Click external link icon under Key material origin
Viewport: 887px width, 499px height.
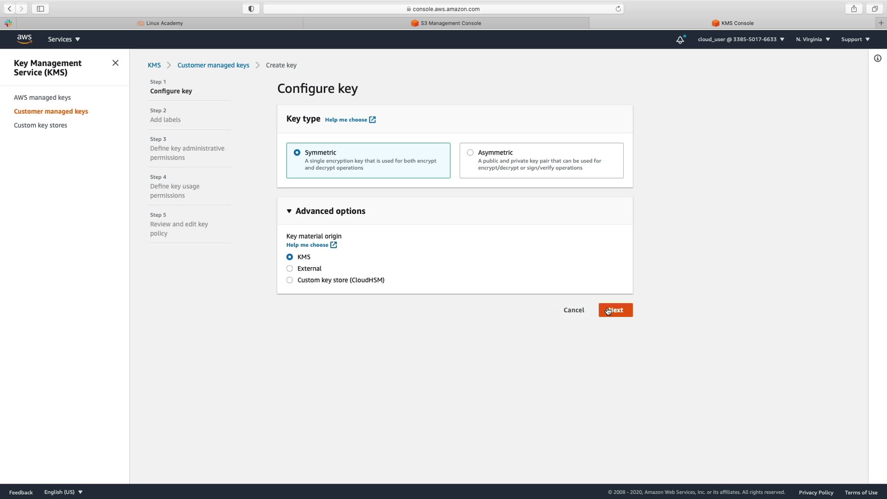333,245
